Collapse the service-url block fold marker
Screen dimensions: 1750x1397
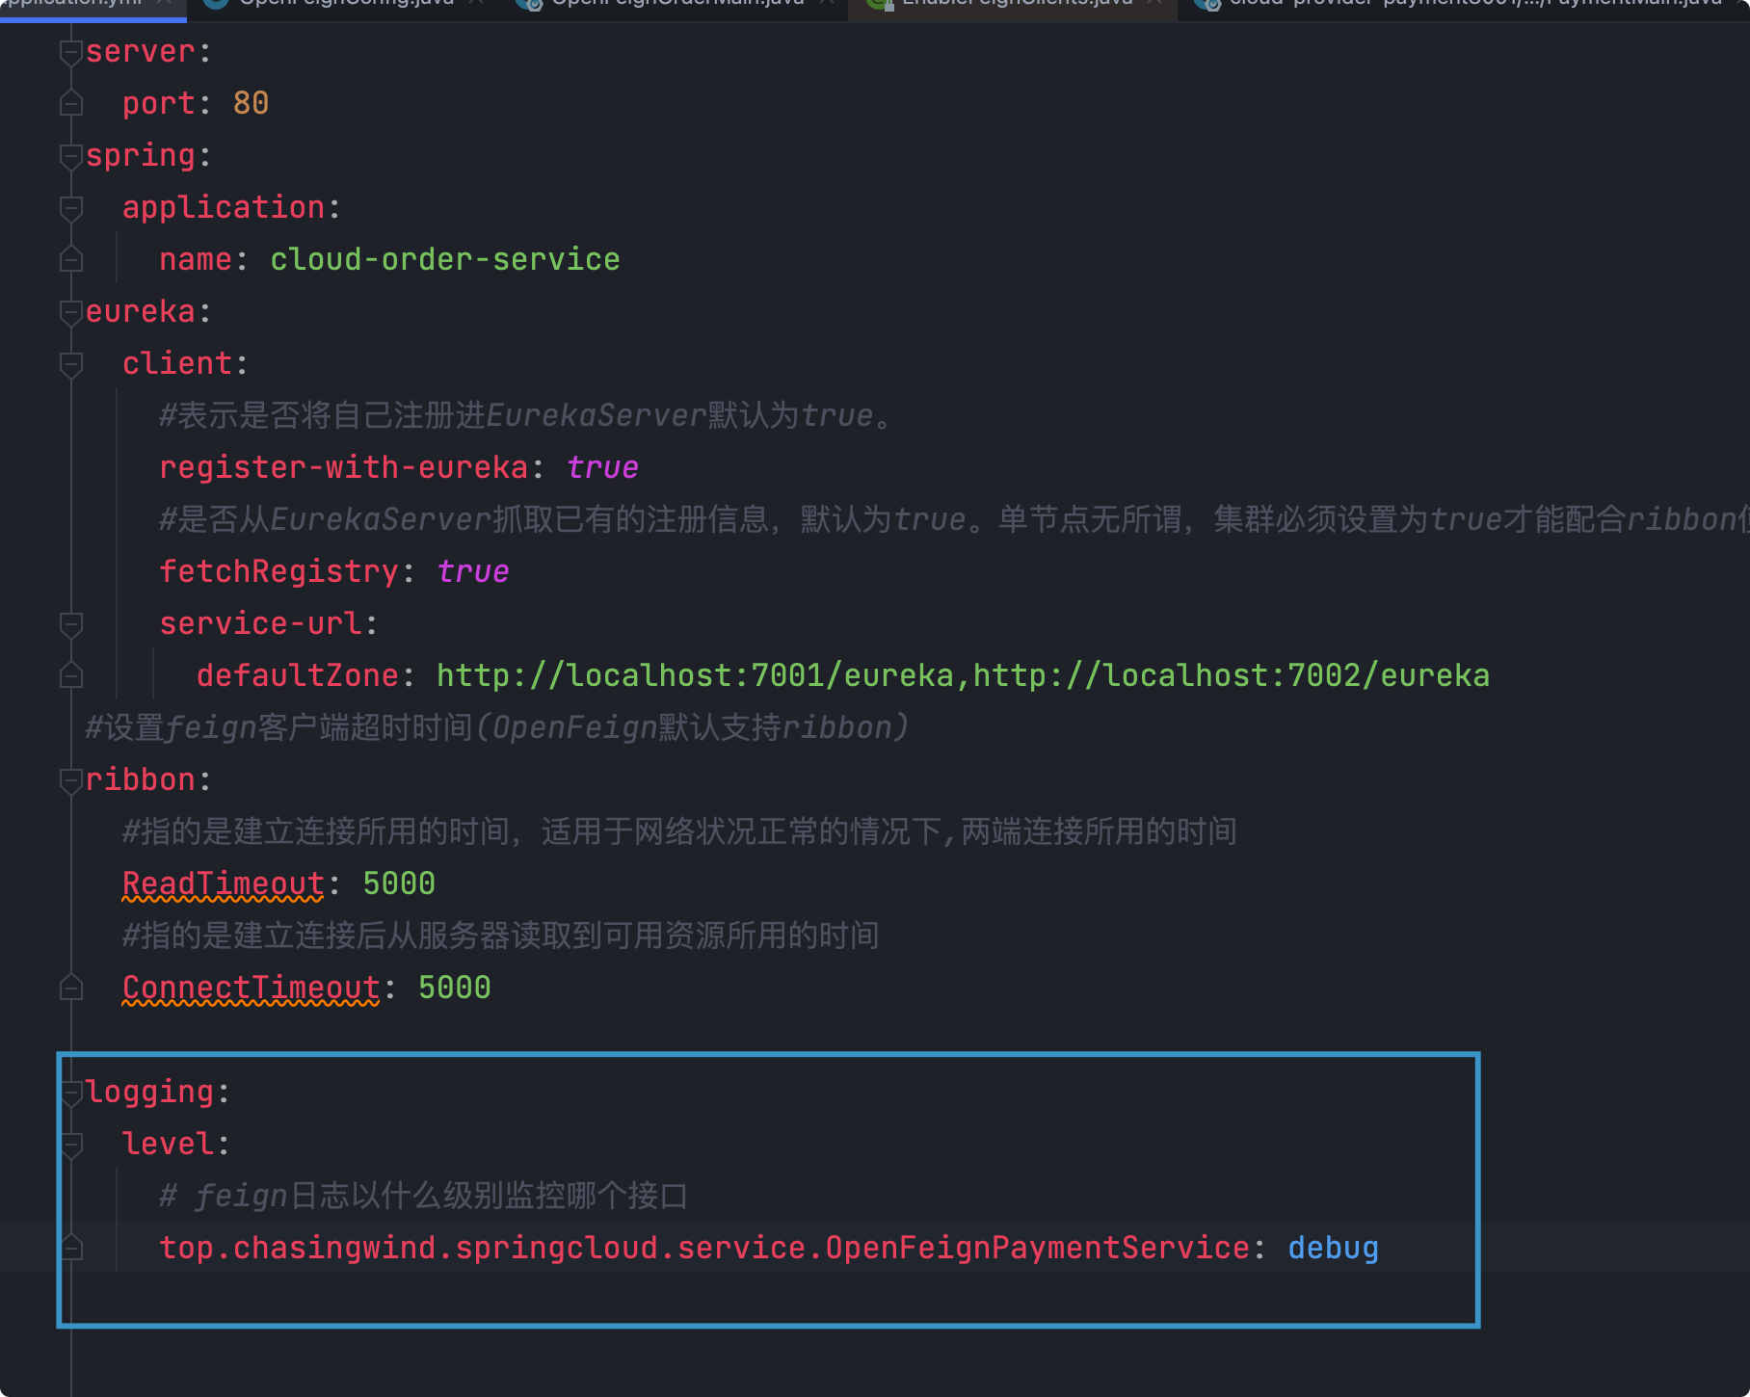click(70, 624)
